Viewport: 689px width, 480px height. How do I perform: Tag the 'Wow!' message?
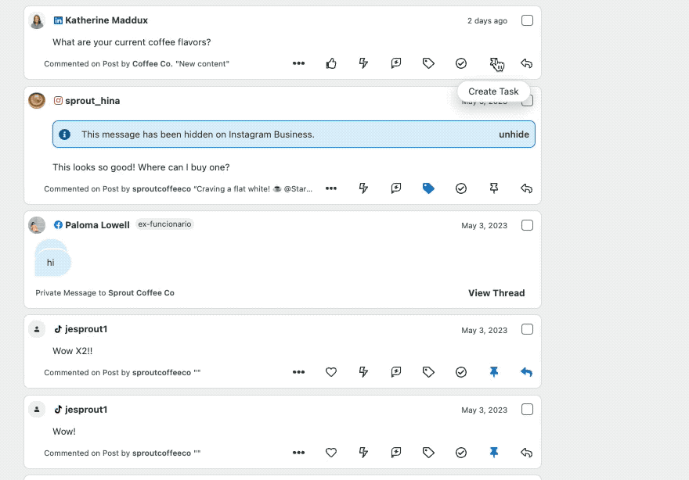(428, 453)
